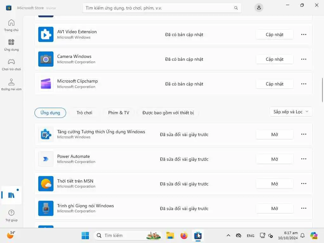Viewport: 324px width, 243px height.
Task: Expand the Sắp xếp và Lọc dropdown
Action: [291, 112]
